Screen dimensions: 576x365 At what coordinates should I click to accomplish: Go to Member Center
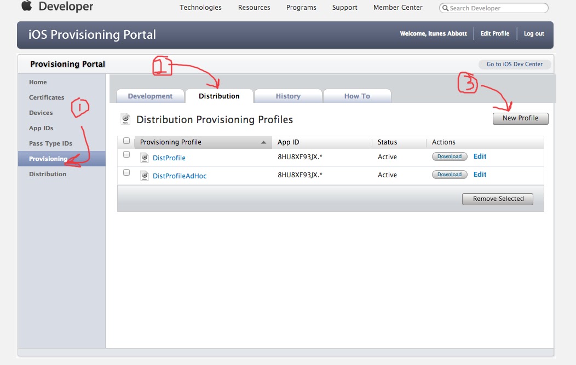(398, 7)
